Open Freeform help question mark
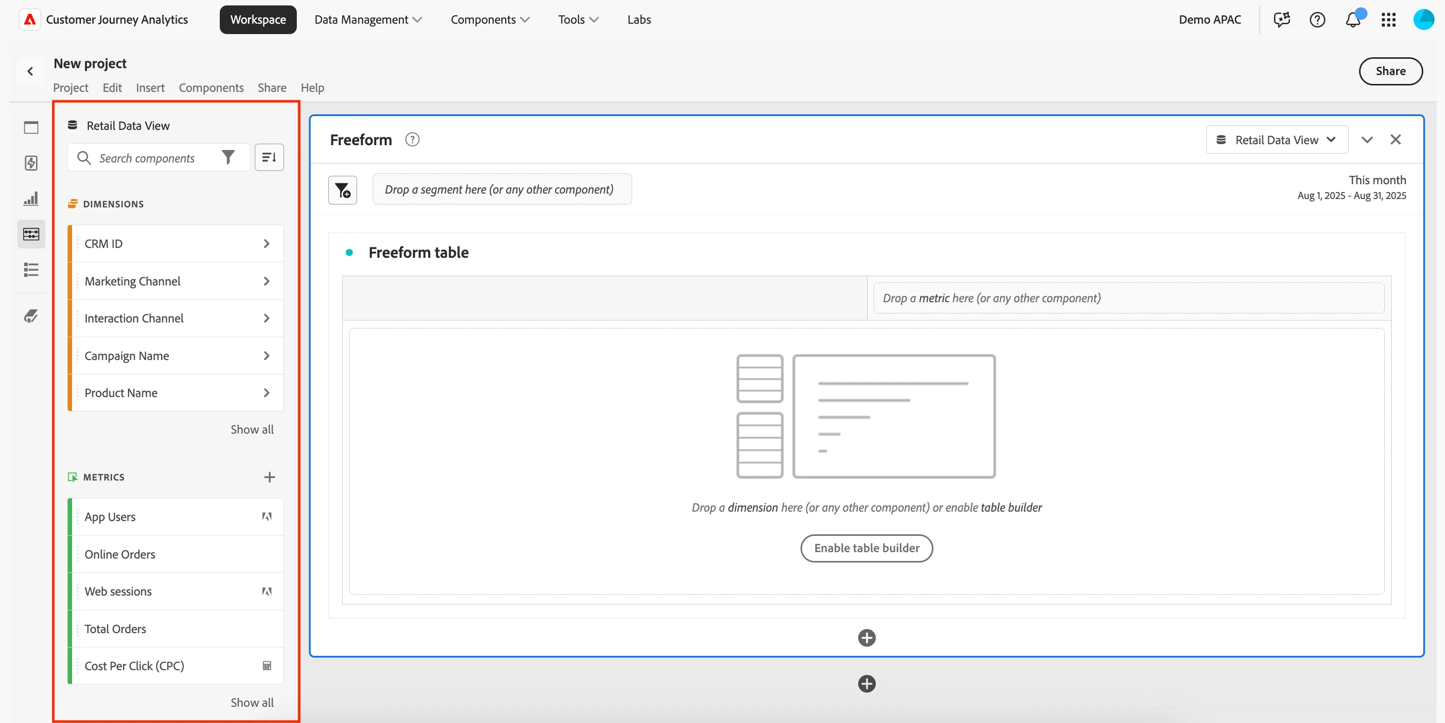Viewport: 1445px width, 723px height. point(412,140)
